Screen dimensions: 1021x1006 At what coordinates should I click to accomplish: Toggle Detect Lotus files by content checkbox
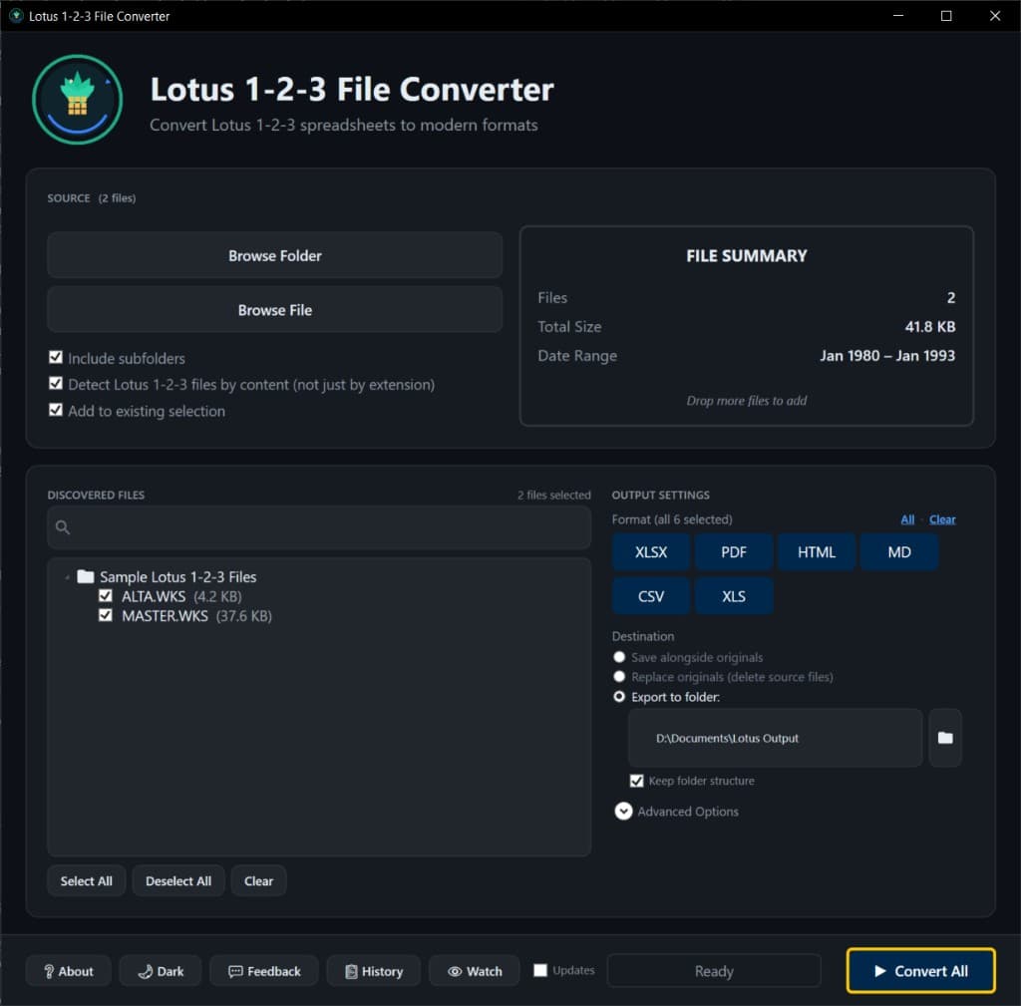point(56,384)
